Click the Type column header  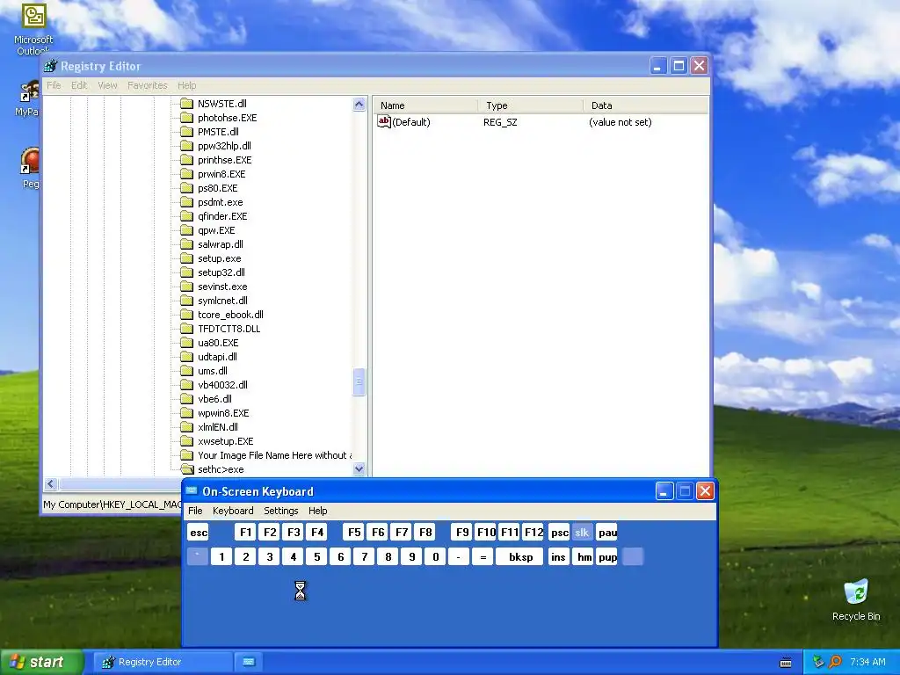pyautogui.click(x=530, y=105)
